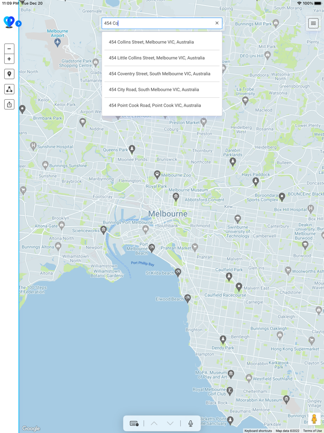This screenshot has height=433, width=324.
Task: Click Bunnings Altona marker
Action: click(x=58, y=246)
